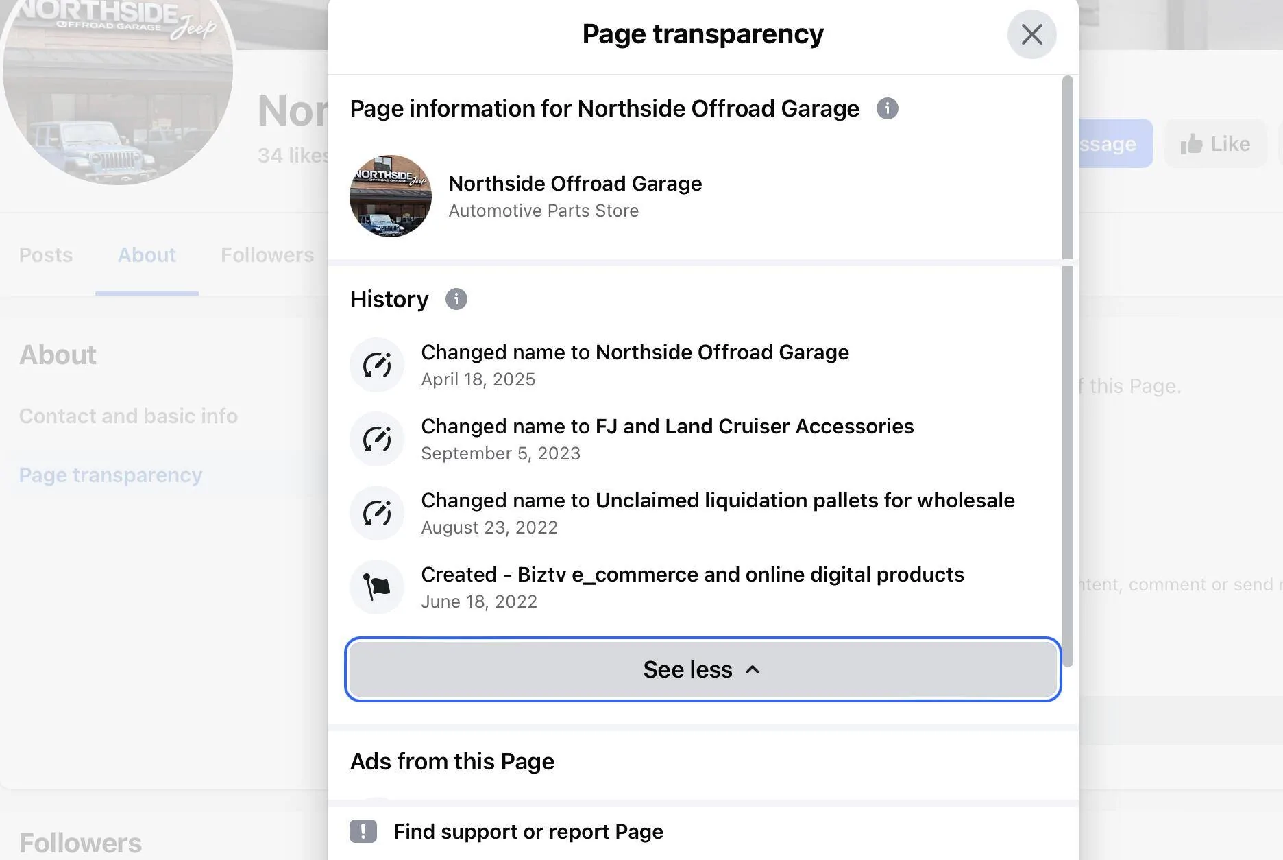The image size is (1283, 860).
Task: Click name-change icon for Northside Offroad Garage entry
Action: click(x=377, y=365)
